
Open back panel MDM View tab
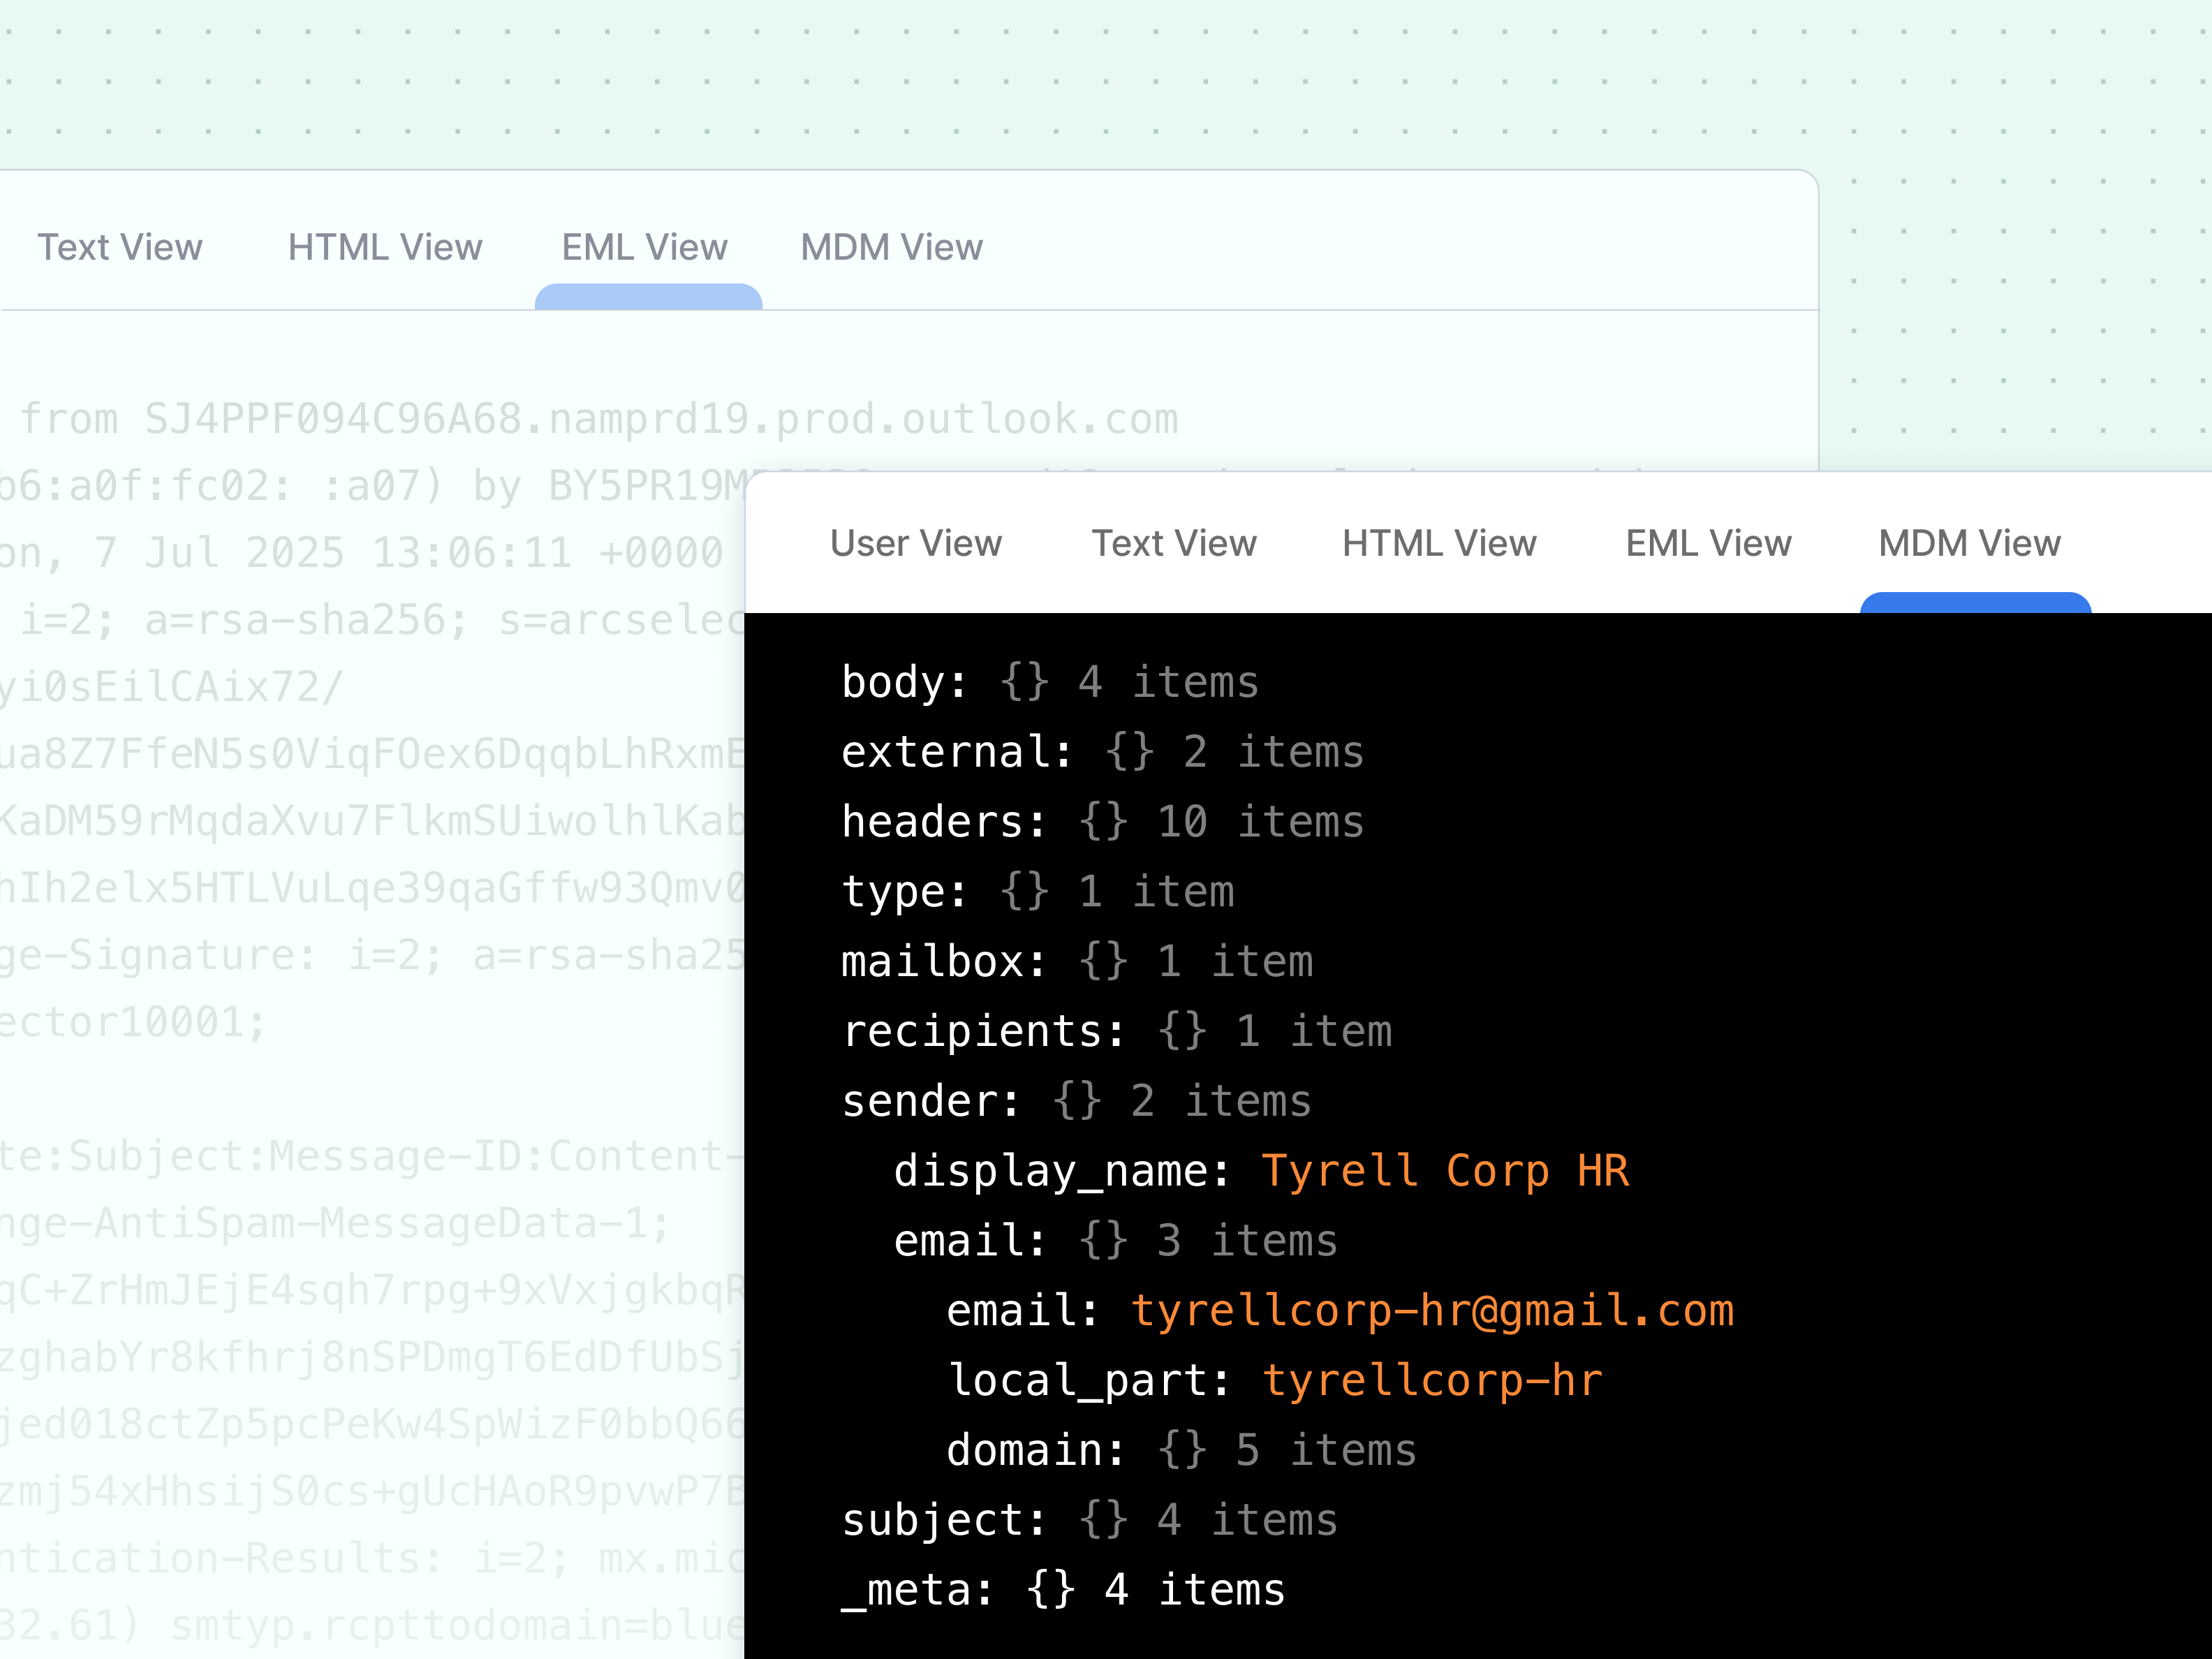coord(891,247)
